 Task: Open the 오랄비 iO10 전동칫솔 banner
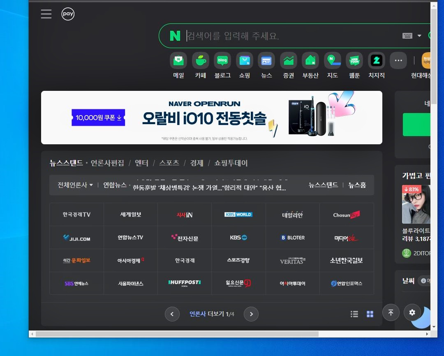pos(212,118)
